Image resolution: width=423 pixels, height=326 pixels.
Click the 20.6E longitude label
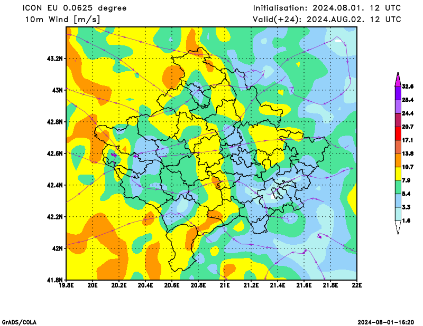coord(172,285)
